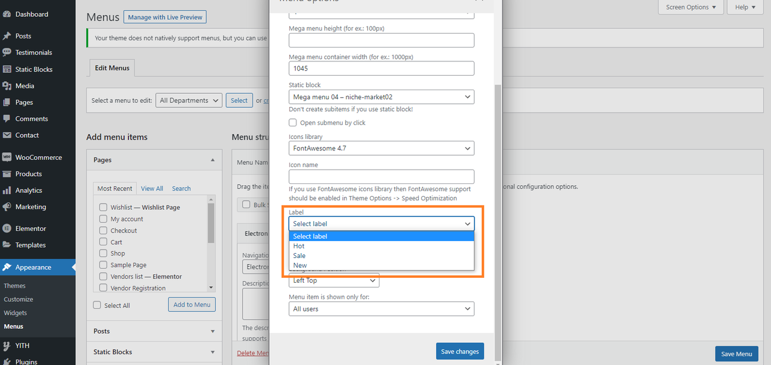The height and width of the screenshot is (365, 771).
Task: Click the Contact envelope icon
Action: 7,135
